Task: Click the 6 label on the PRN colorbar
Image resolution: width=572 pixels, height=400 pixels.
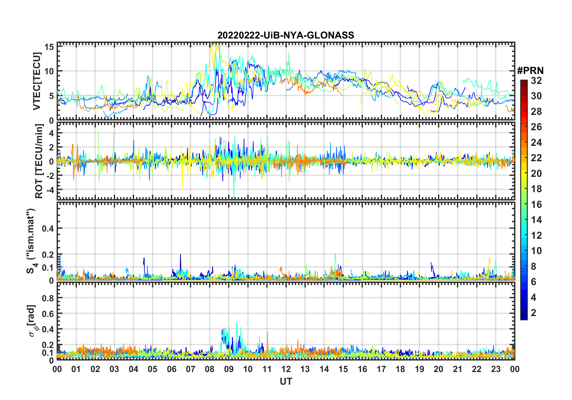Action: pyautogui.click(x=534, y=282)
